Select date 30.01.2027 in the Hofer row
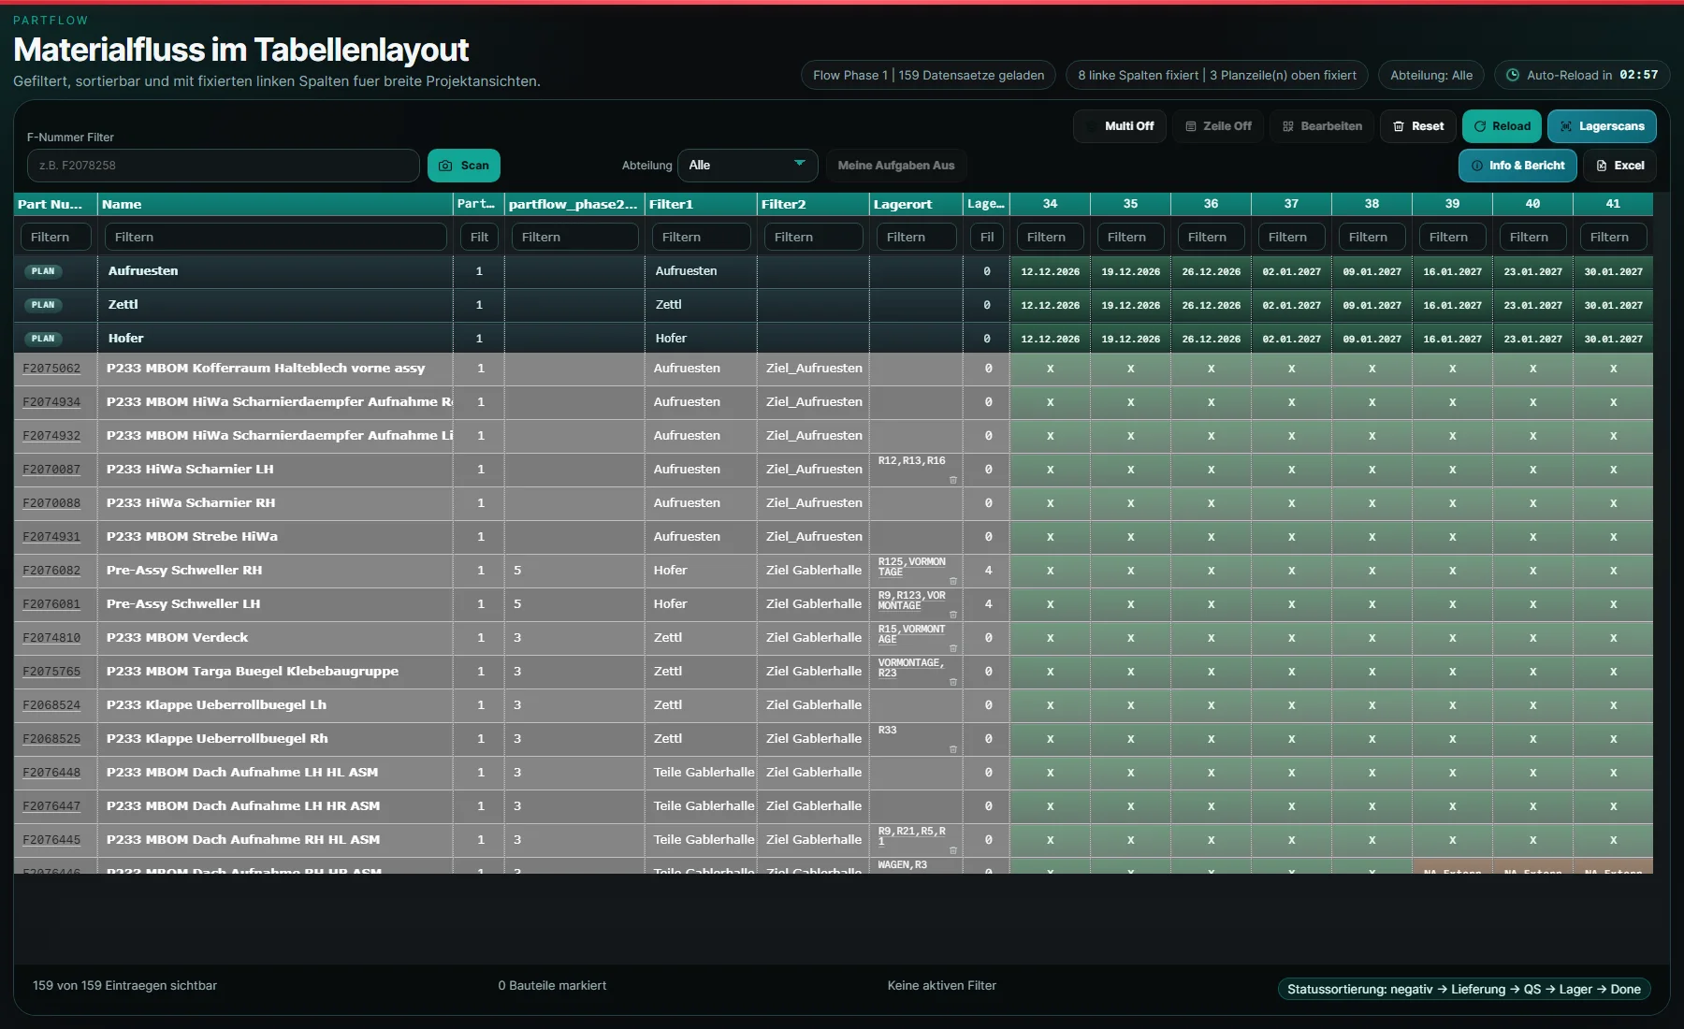1684x1029 pixels. pyautogui.click(x=1613, y=340)
